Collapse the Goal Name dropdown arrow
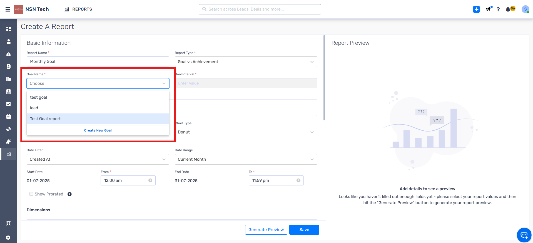Viewport: 533px width, 243px height. (164, 83)
